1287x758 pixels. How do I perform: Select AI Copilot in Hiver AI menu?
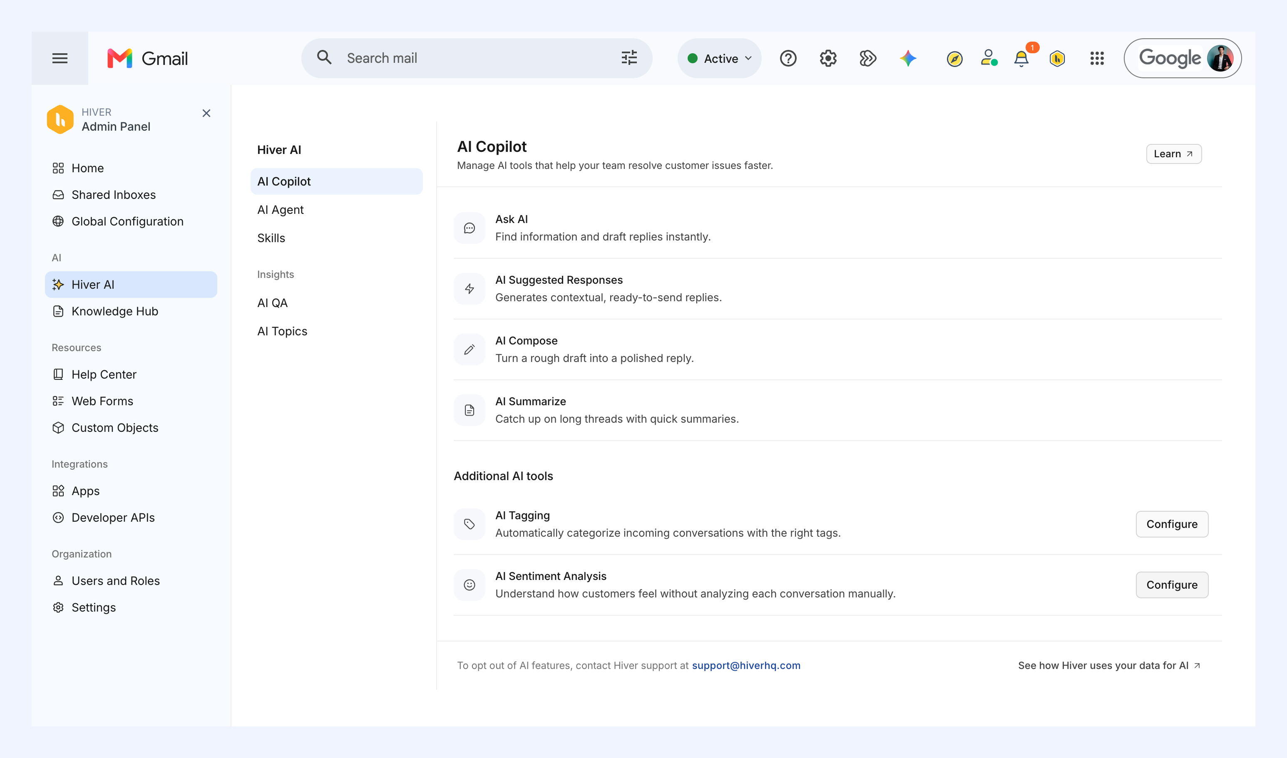tap(336, 181)
